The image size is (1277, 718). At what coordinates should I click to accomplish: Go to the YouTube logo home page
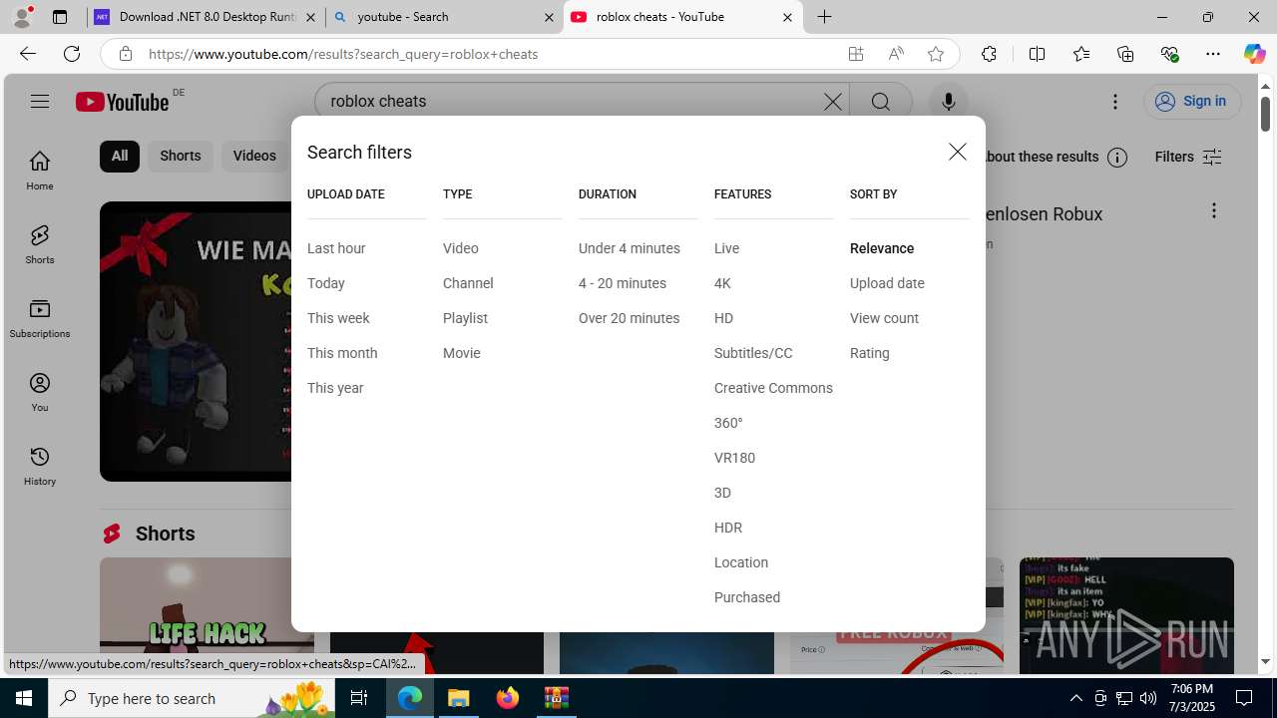tap(123, 102)
